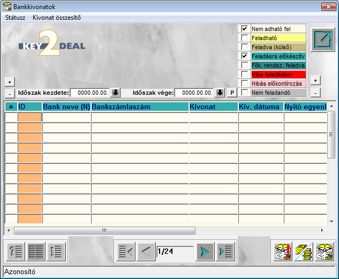Check the Feladható checkbox

pyautogui.click(x=244, y=37)
